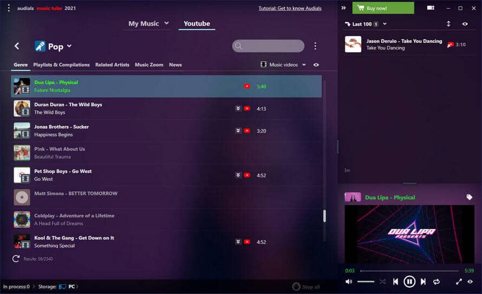Click the tag icon beside Dua Lipa - Physical
The height and width of the screenshot is (294, 482).
click(x=470, y=198)
